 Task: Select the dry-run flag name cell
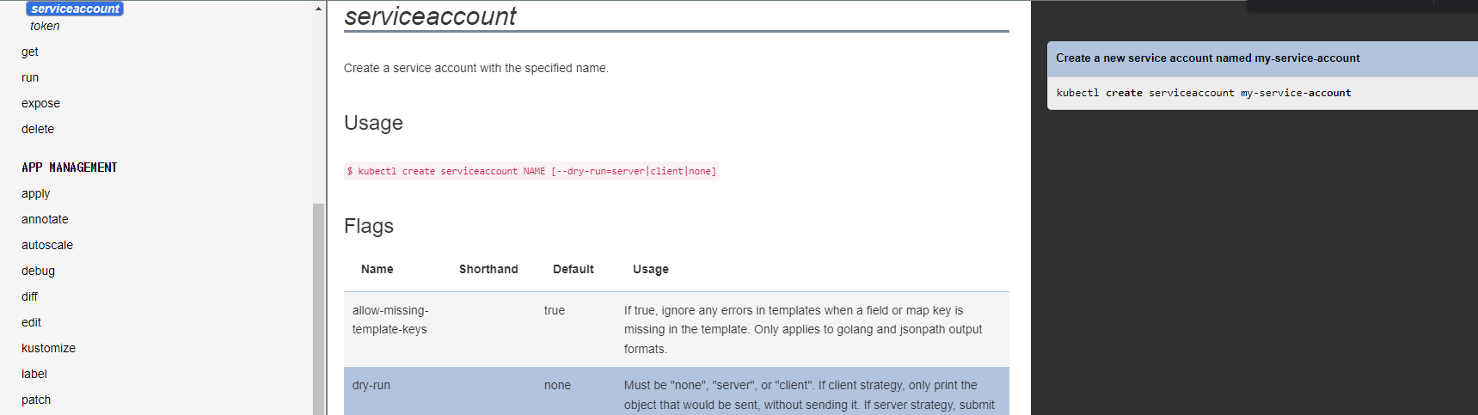point(371,385)
